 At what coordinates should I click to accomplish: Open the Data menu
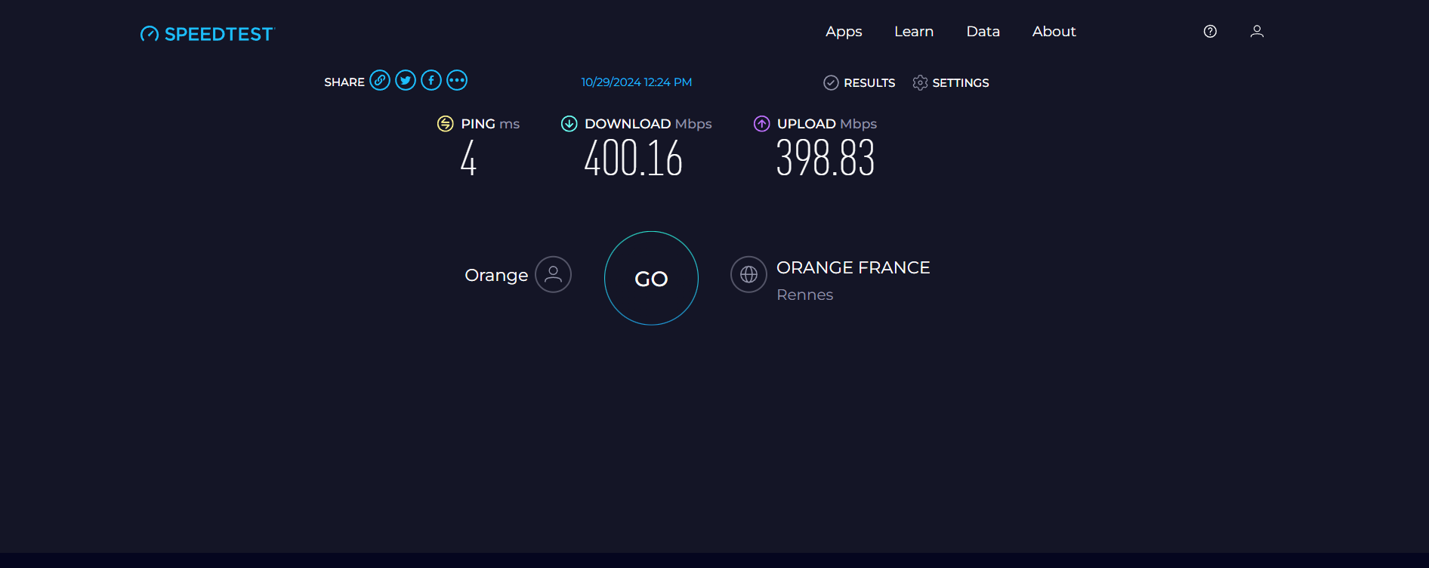[983, 32]
